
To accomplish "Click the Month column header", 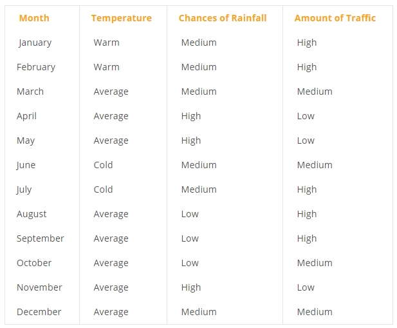I will 34,18.
